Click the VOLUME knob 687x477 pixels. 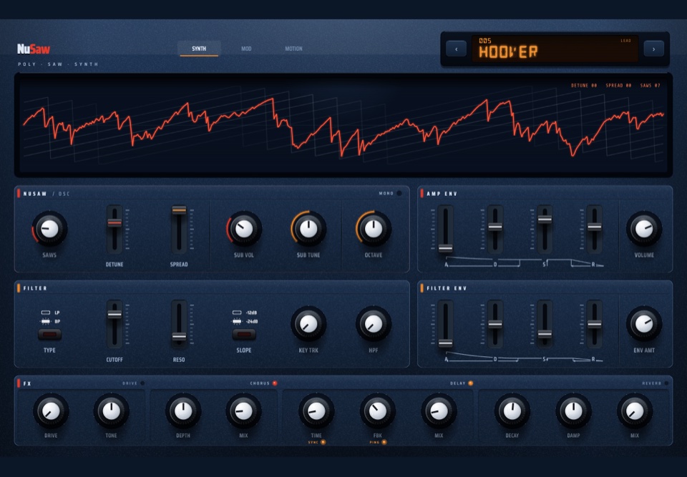point(643,229)
